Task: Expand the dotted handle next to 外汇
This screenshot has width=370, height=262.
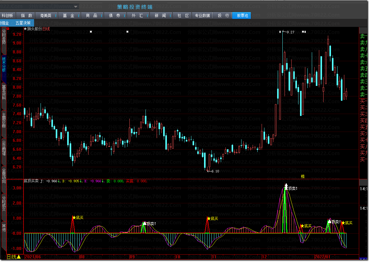Action: (147, 15)
